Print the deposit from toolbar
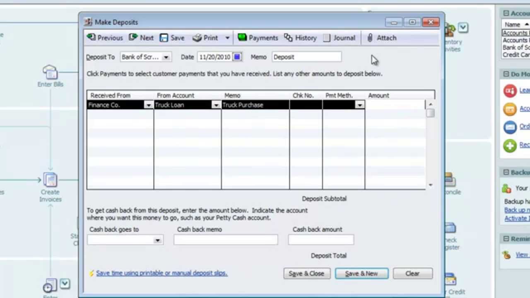530x298 pixels. [x=206, y=38]
